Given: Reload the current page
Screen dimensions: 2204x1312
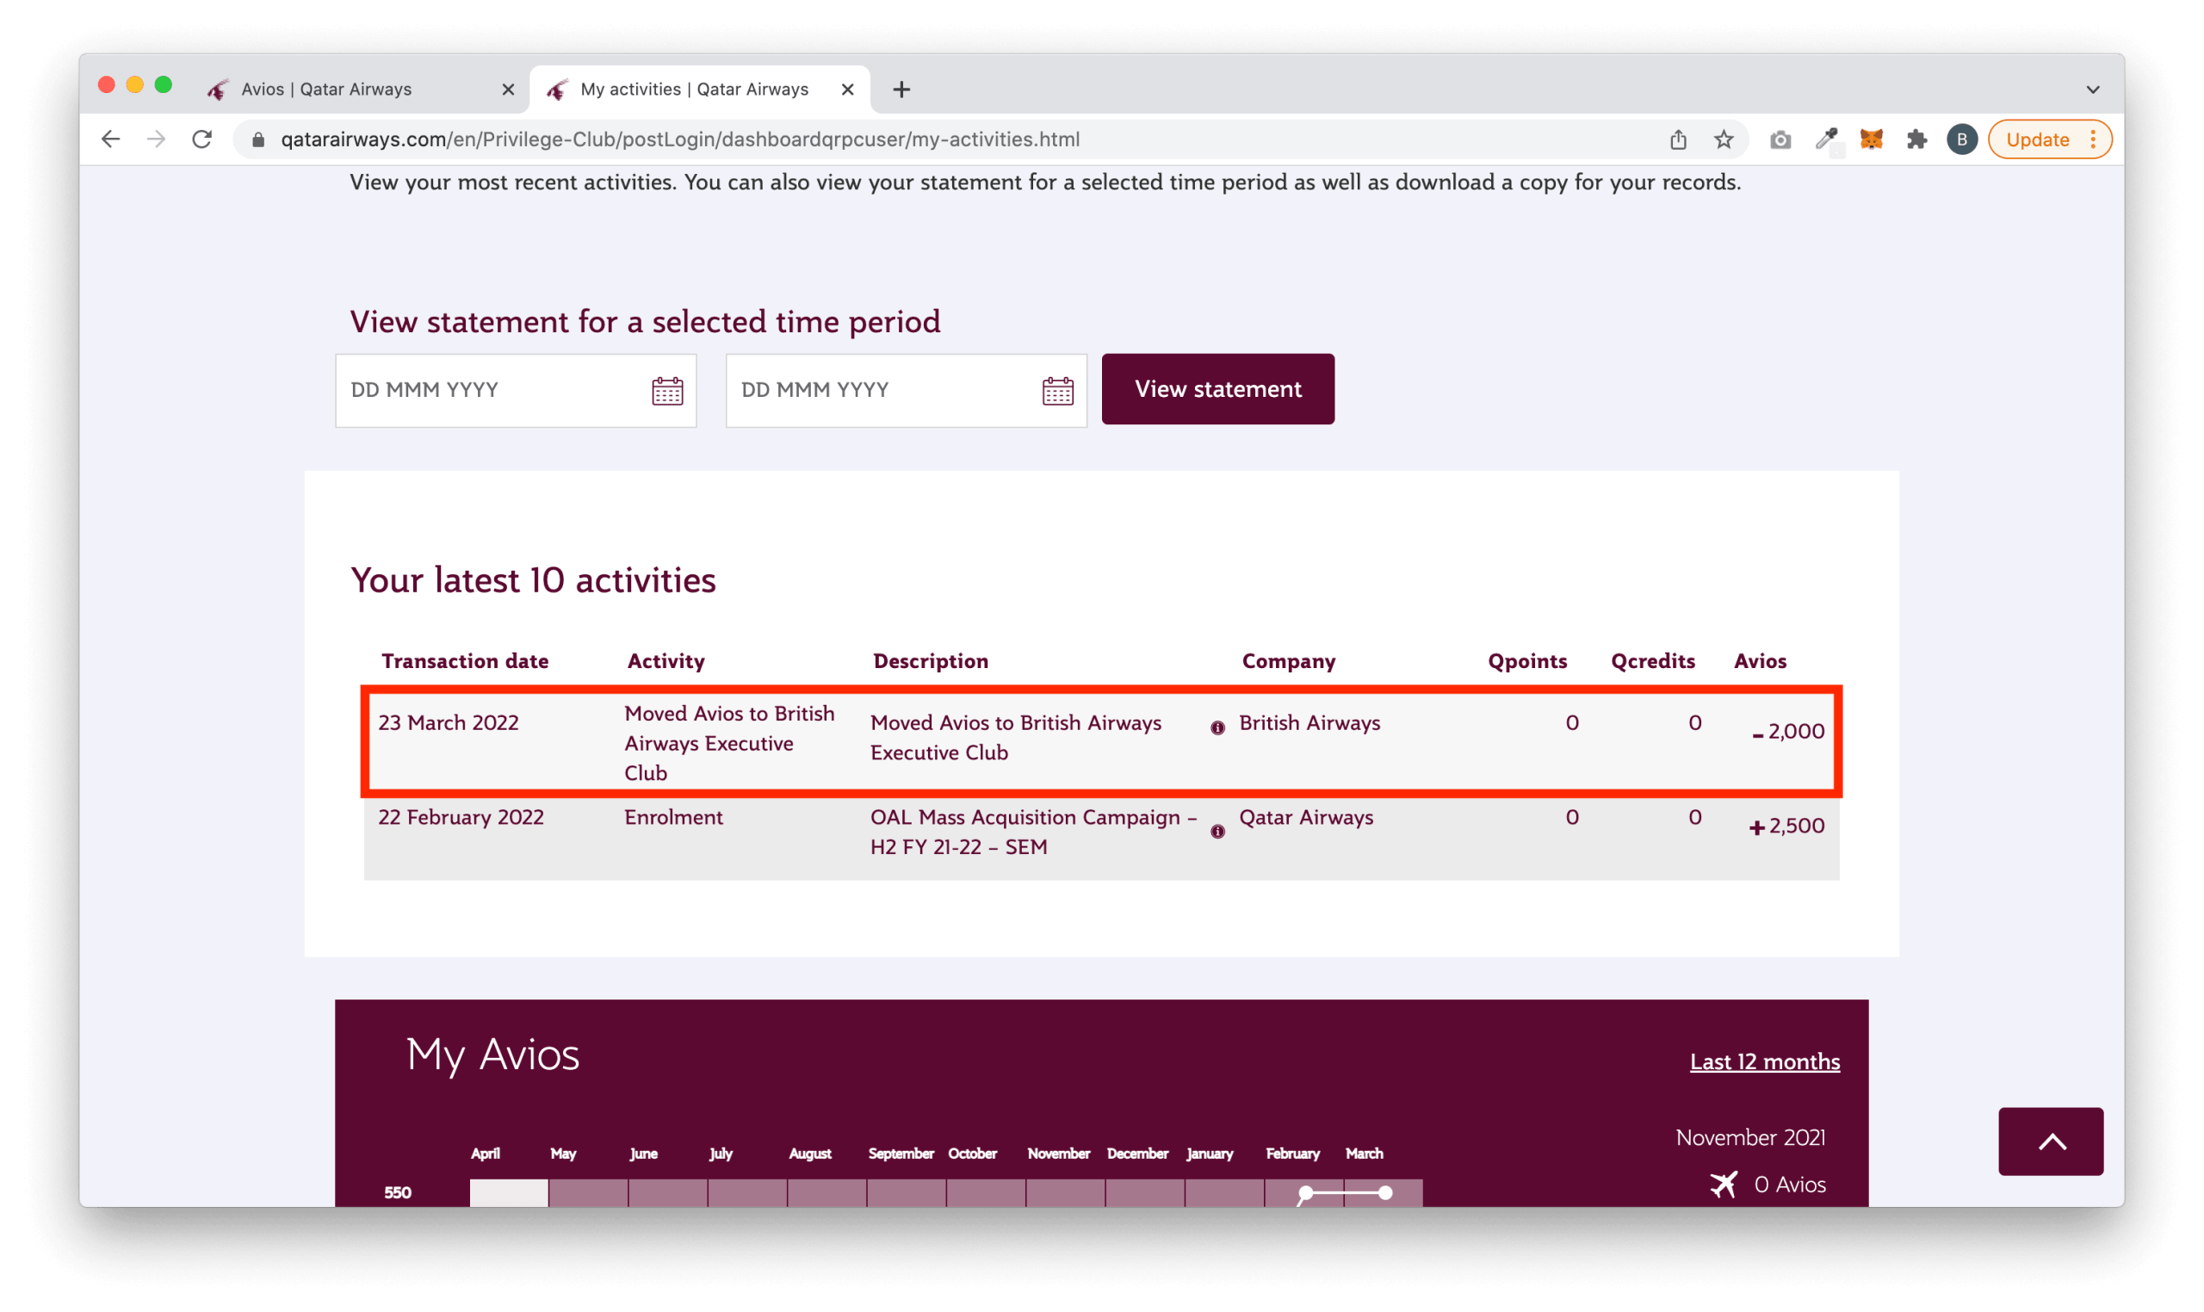Looking at the screenshot, I should coord(202,139).
